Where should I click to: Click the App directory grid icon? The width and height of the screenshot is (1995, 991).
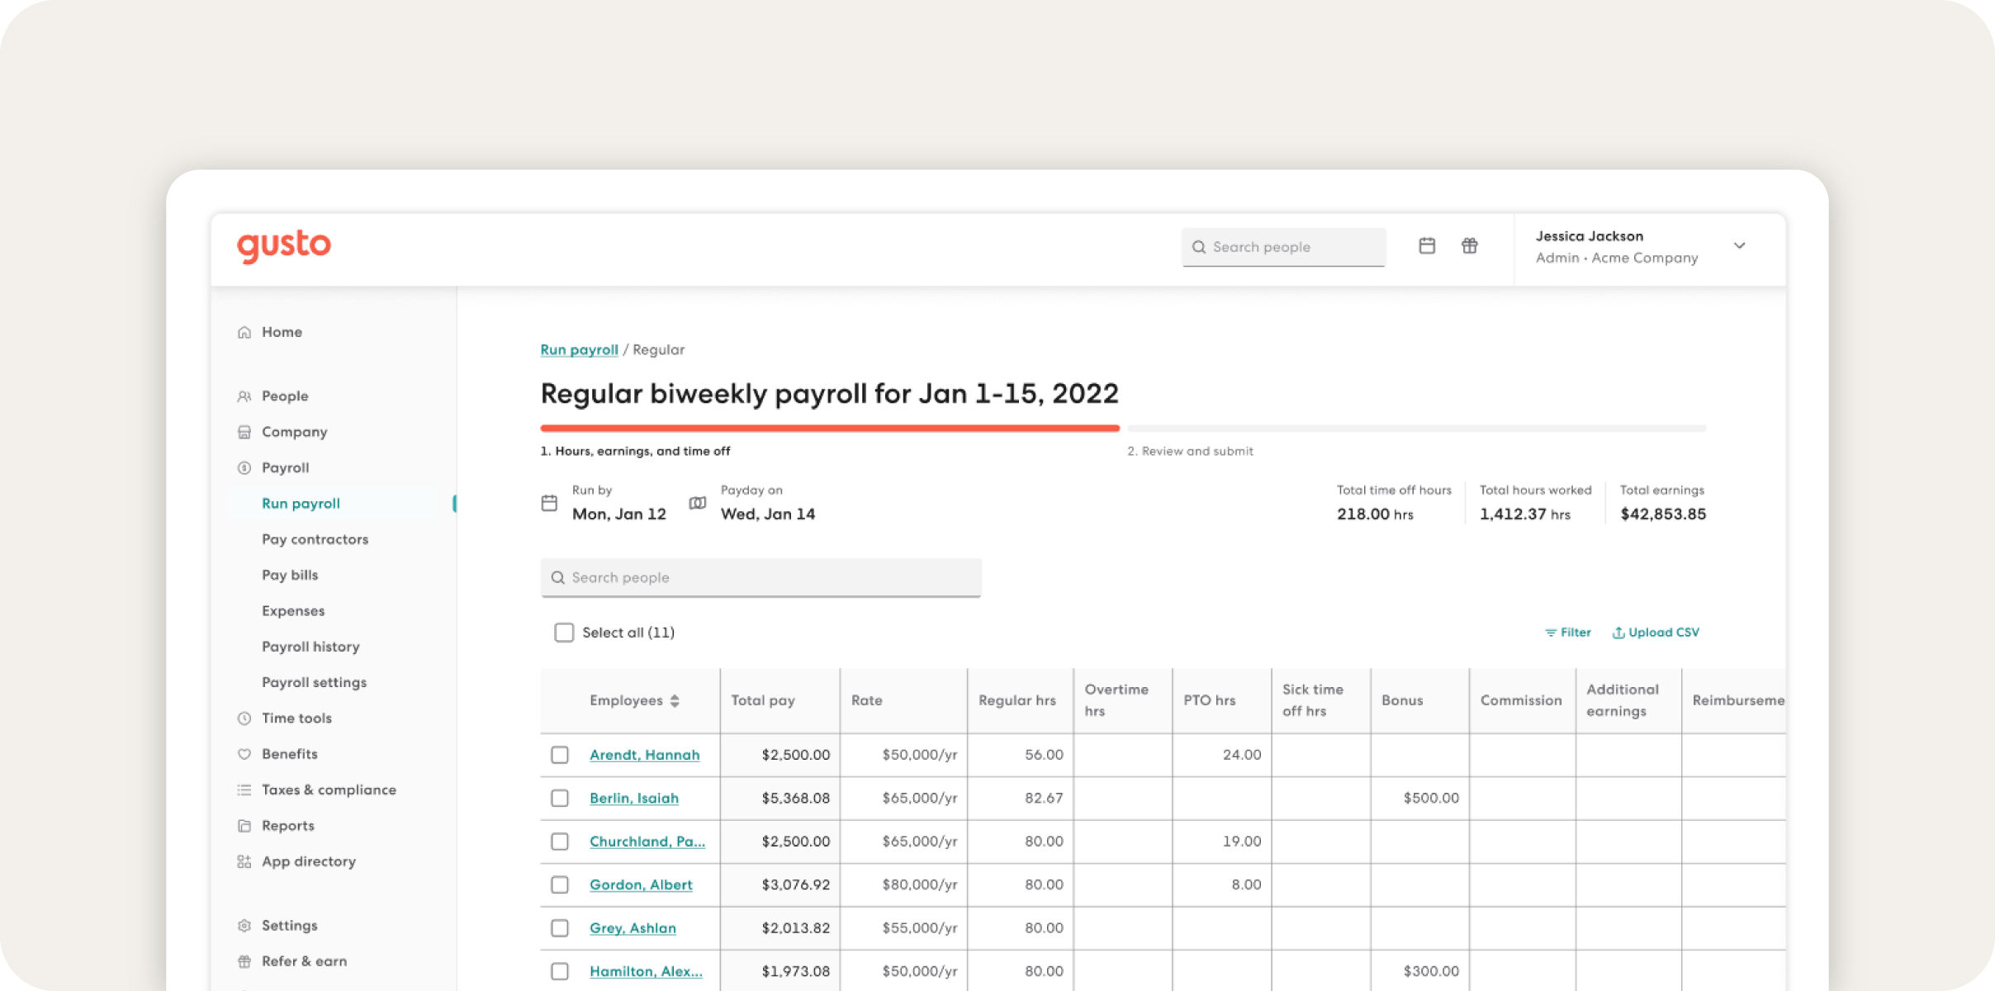click(x=244, y=861)
